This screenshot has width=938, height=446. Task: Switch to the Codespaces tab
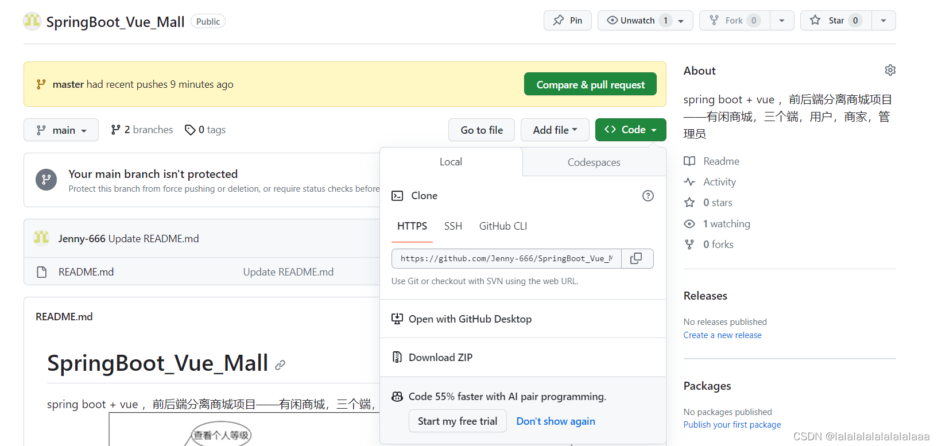coord(594,162)
